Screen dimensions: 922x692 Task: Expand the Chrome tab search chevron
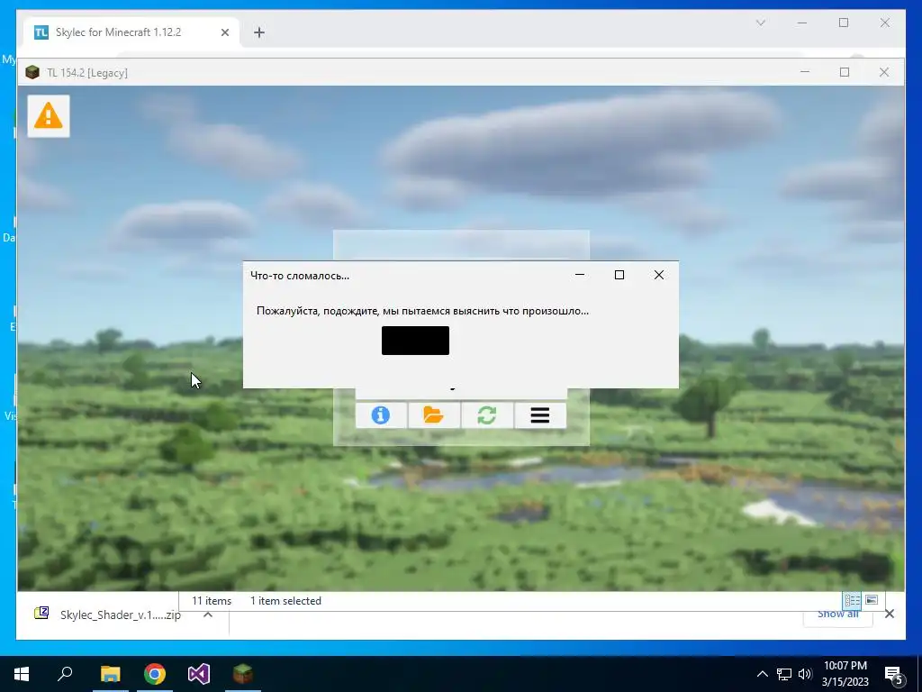[760, 23]
